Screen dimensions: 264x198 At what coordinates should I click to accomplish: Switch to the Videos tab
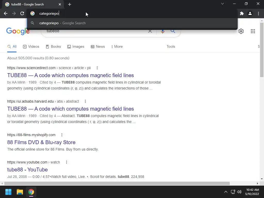31,47
